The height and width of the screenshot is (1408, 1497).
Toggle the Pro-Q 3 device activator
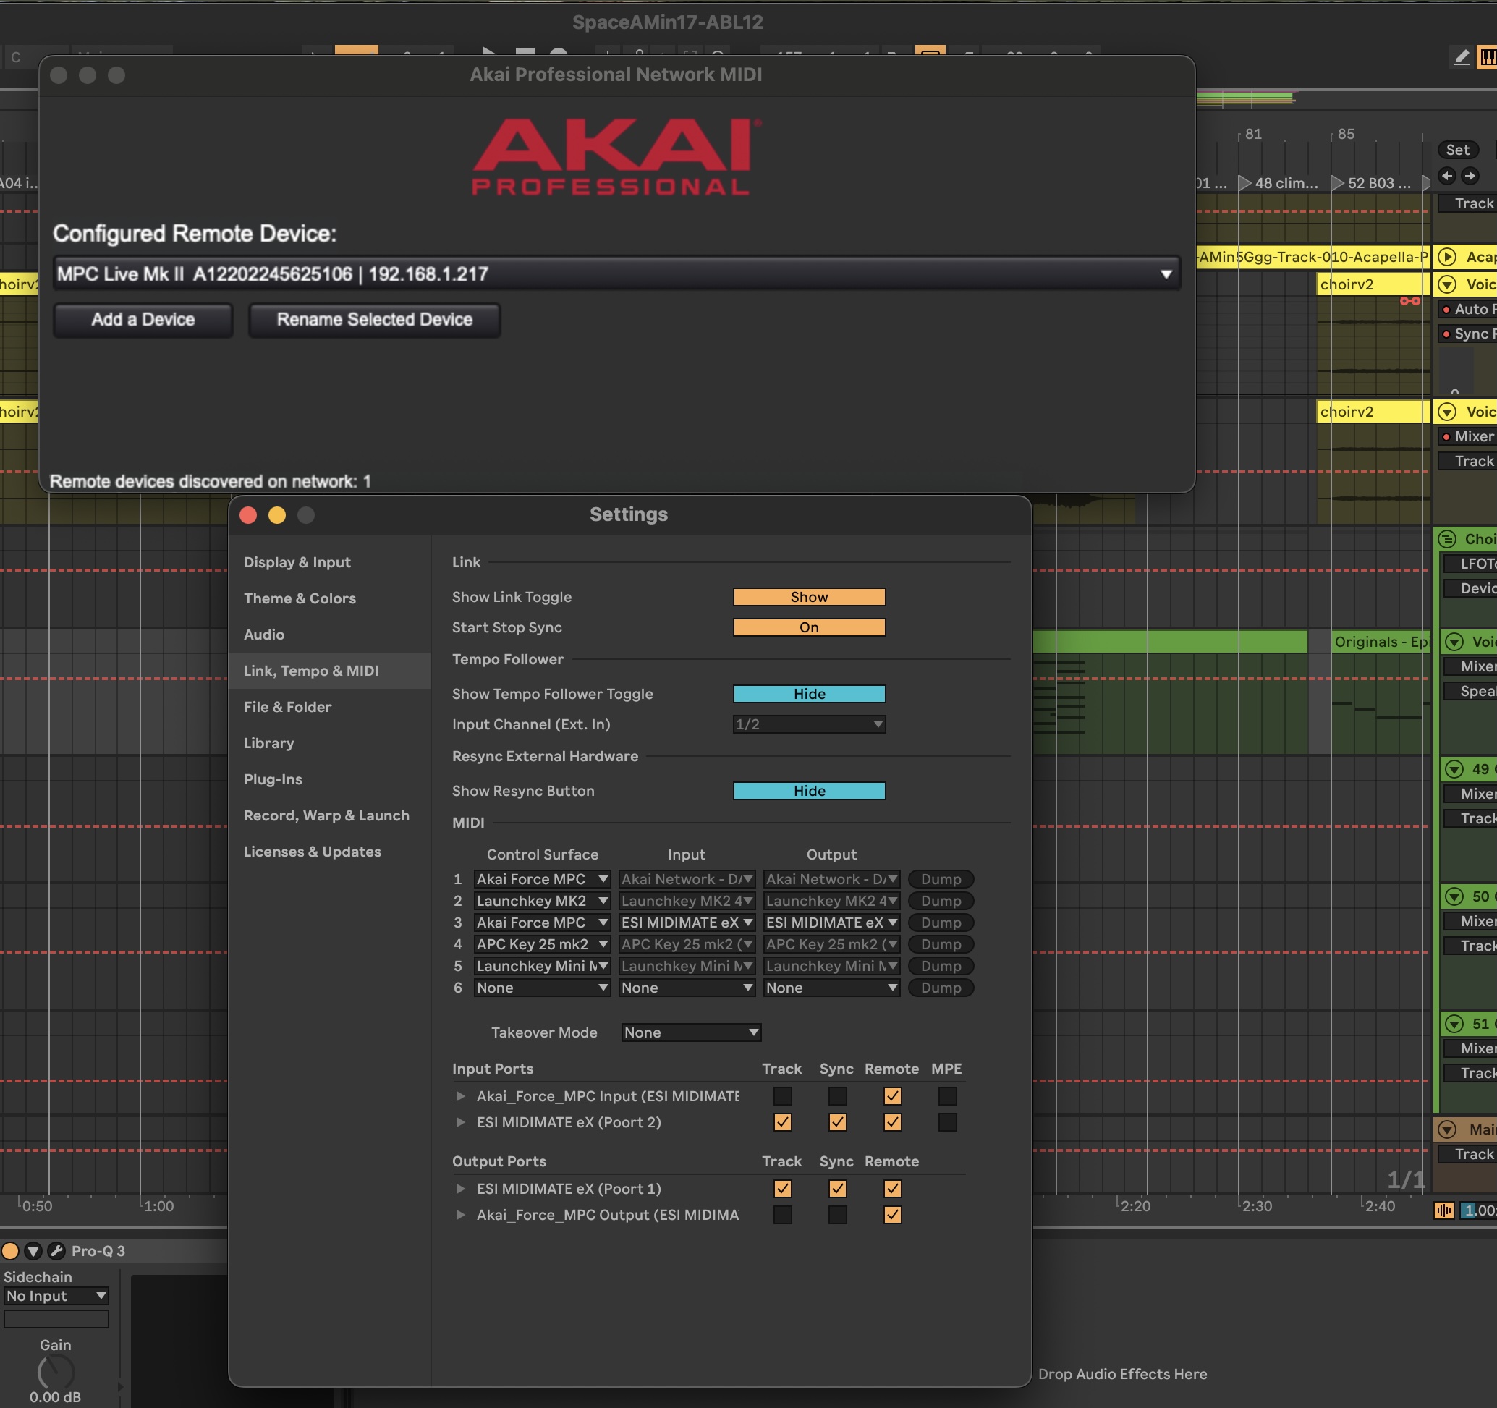11,1251
